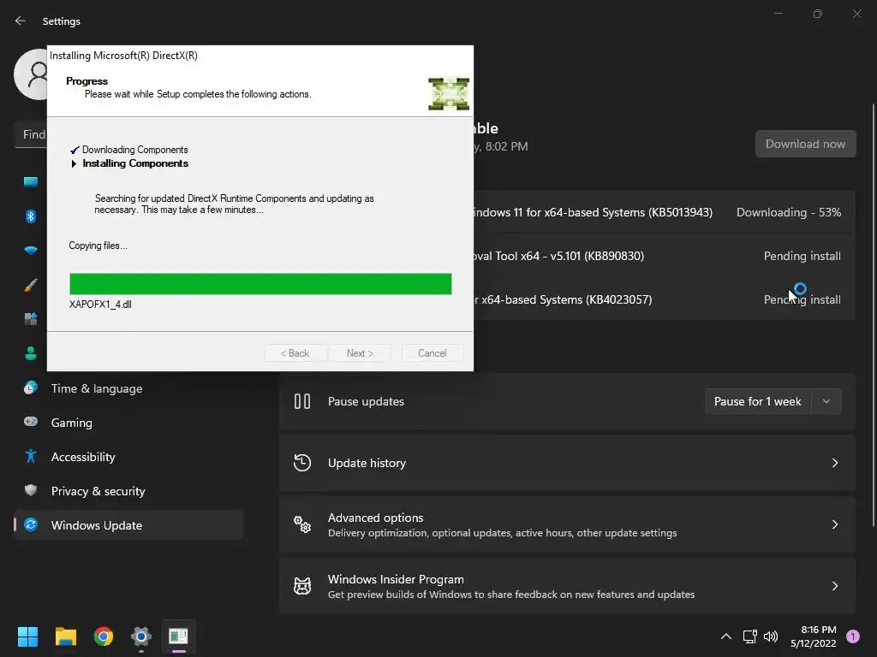
Task: Select Time & language in sidebar
Action: pyautogui.click(x=128, y=388)
